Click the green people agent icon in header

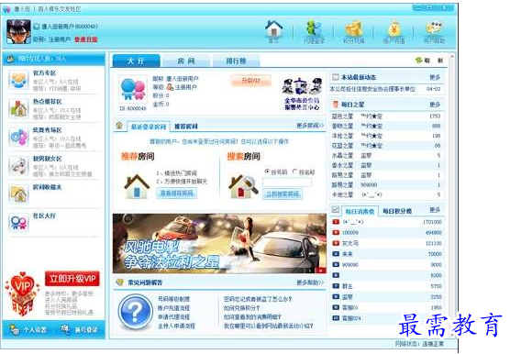pyautogui.click(x=314, y=29)
